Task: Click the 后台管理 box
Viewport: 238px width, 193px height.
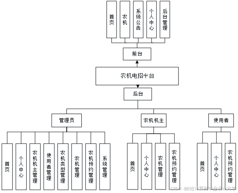Action: 165,19
